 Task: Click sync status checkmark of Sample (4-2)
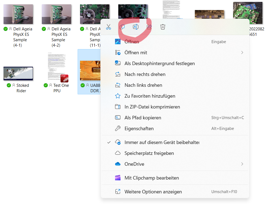point(44,29)
